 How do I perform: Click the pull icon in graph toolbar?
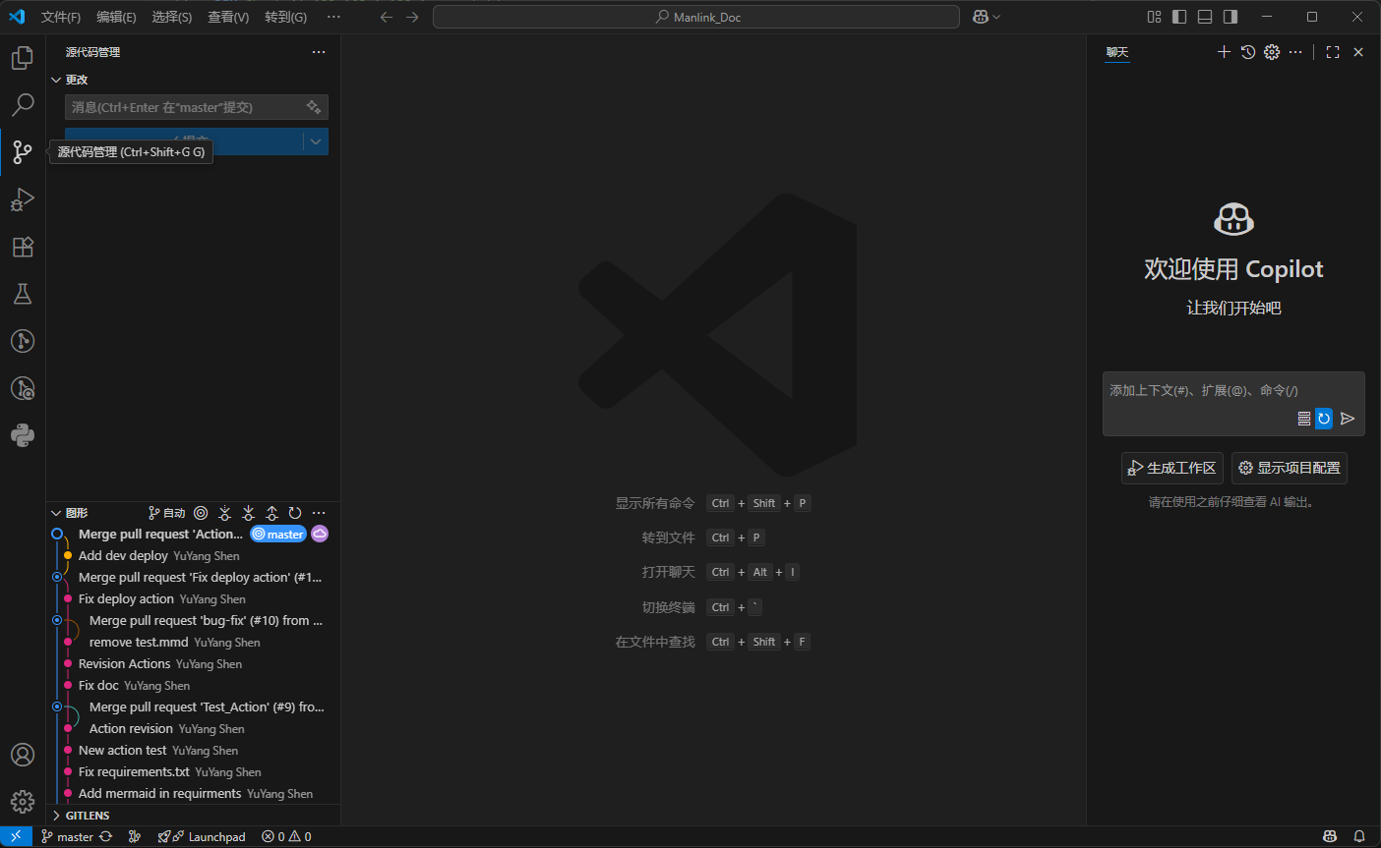pos(248,513)
